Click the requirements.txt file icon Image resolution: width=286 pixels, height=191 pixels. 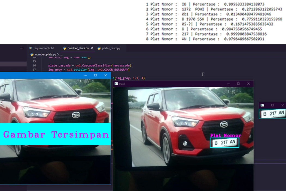(31, 48)
